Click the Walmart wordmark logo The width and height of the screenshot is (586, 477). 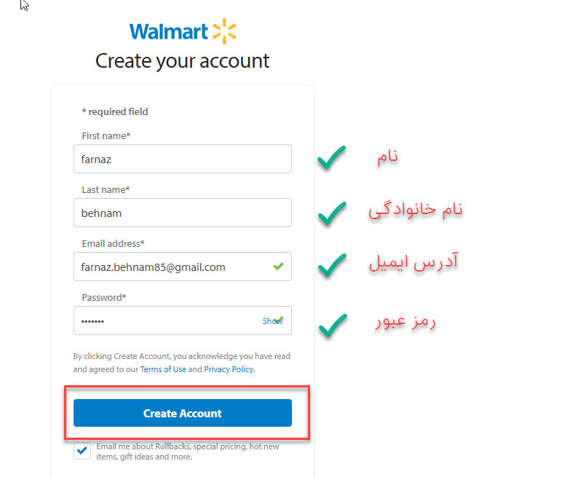(x=169, y=32)
